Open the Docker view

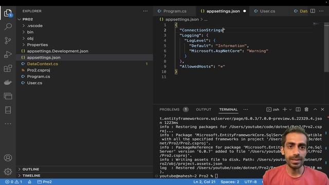(8, 82)
